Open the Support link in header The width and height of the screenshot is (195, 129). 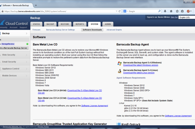pyautogui.click(x=23, y=27)
